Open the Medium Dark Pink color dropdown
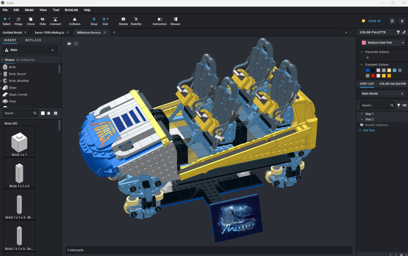The image size is (408, 256). [382, 42]
